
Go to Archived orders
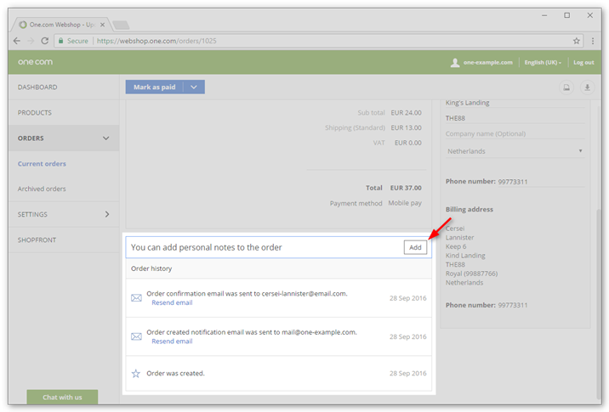pyautogui.click(x=42, y=189)
